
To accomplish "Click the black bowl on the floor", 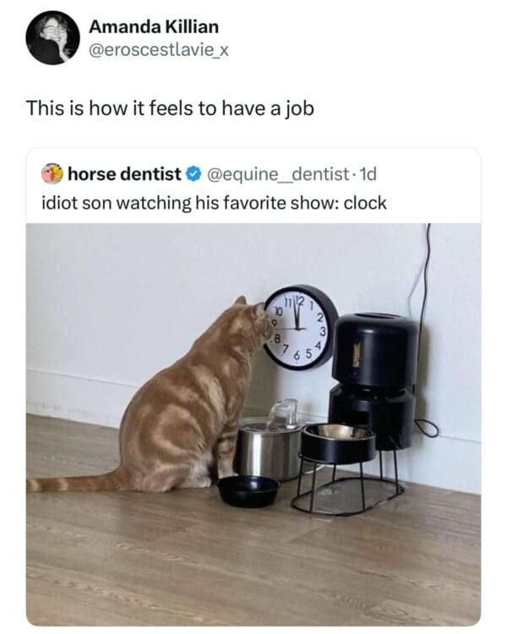I will 248,489.
